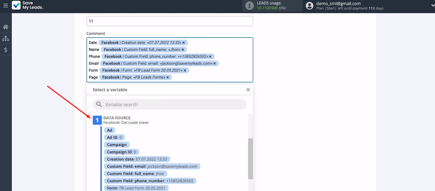The height and width of the screenshot is (191, 435).
Task: Click the Facebook email tag in Comment
Action: tap(160, 64)
